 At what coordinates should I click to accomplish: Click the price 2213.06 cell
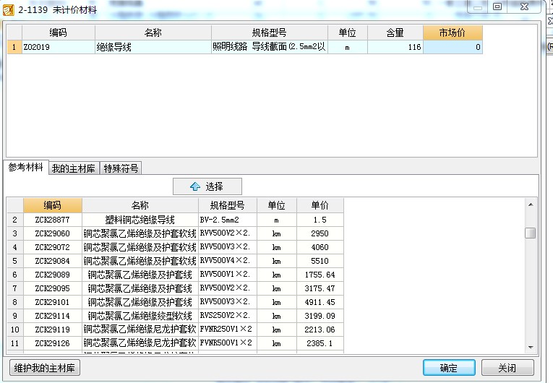pyautogui.click(x=320, y=330)
